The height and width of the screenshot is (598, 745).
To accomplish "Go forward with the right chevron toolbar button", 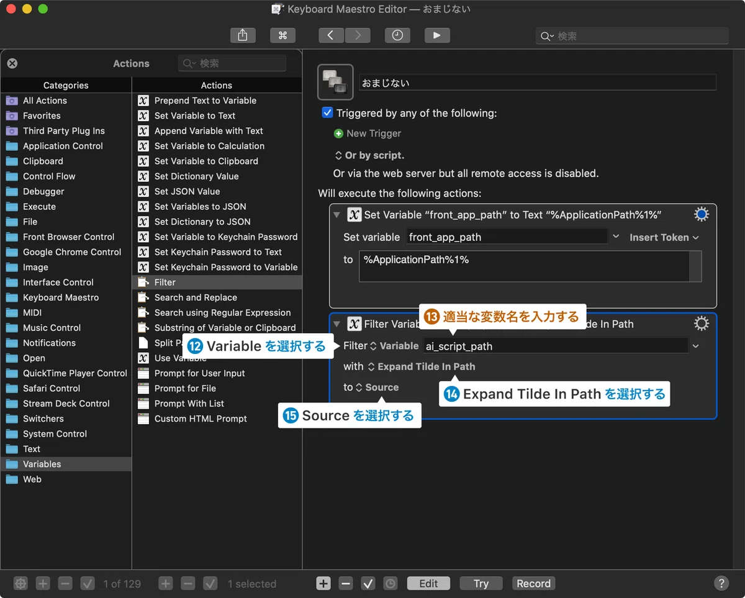I will click(358, 35).
